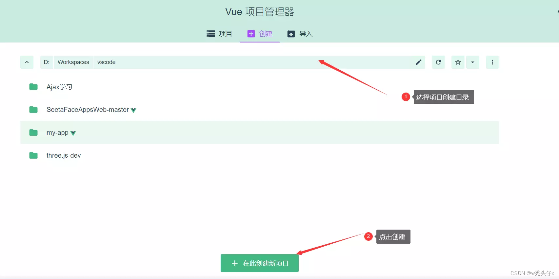This screenshot has width=559, height=279.
Task: Select the three.js-dev folder
Action: point(64,155)
